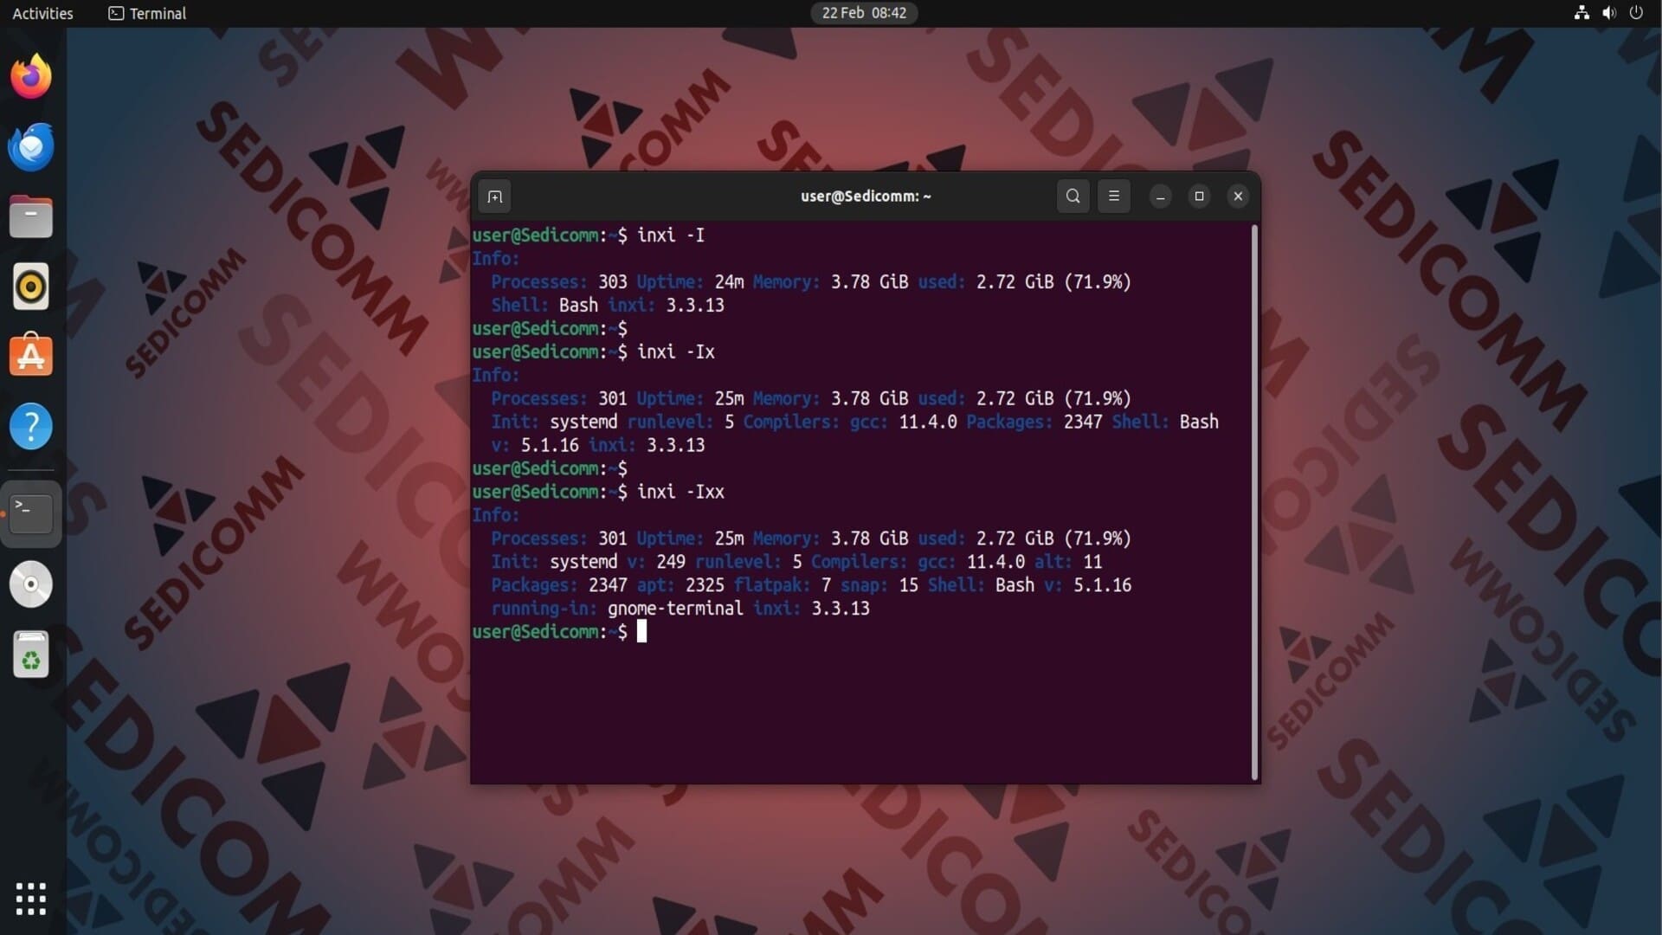
Task: Open the Terminal app menu
Action: click(x=147, y=13)
